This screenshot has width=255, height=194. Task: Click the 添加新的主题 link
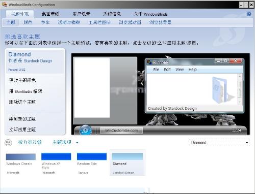pyautogui.click(x=22, y=119)
